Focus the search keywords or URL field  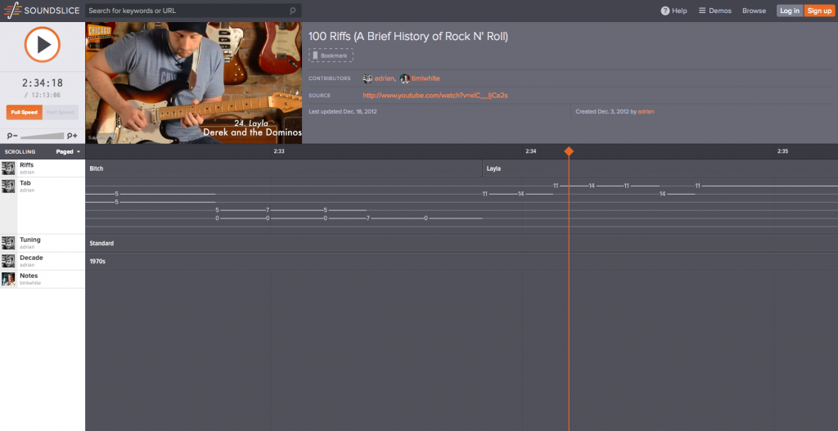click(x=193, y=11)
